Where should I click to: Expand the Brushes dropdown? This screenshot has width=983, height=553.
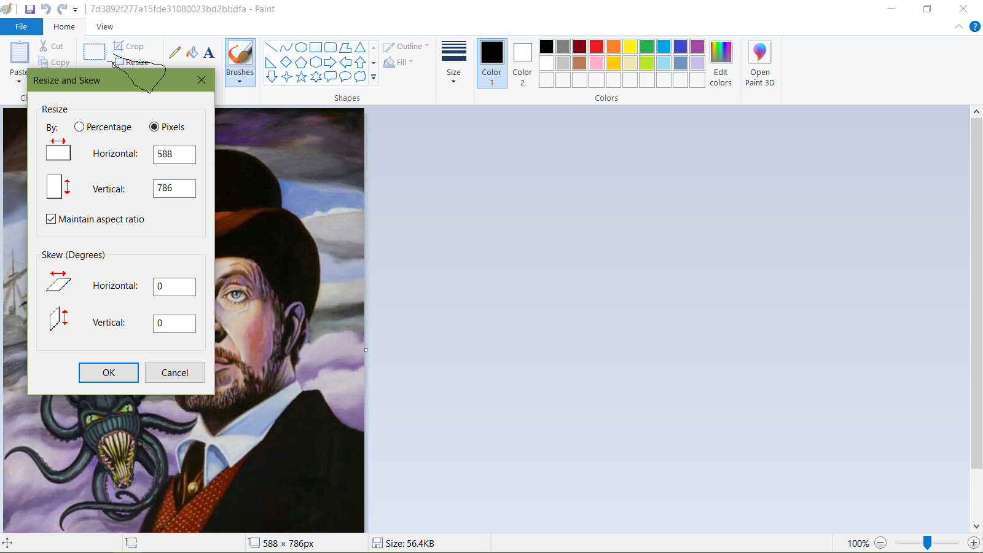[240, 81]
